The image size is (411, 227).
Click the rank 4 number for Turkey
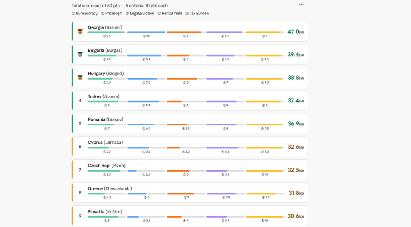click(80, 100)
